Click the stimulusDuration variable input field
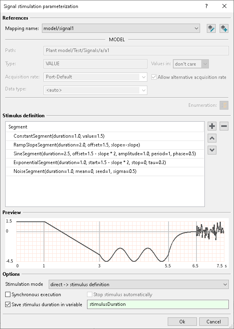 coord(158,304)
